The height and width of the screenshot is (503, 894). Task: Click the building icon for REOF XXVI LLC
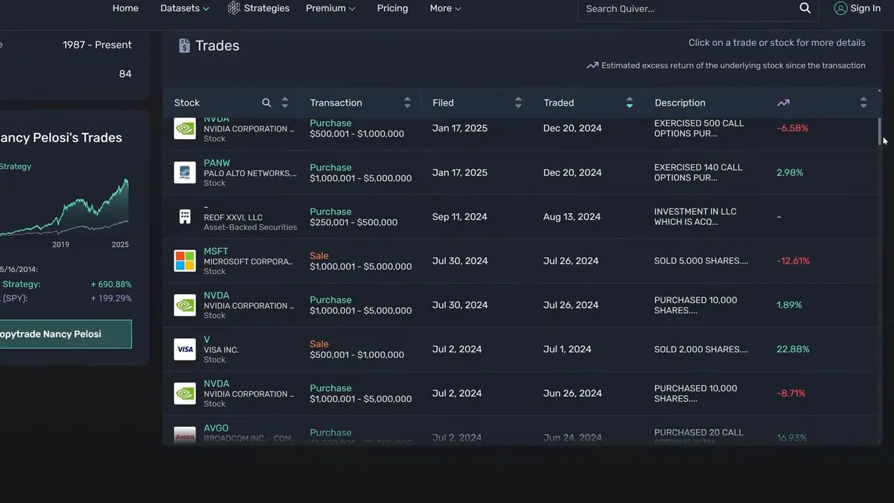pos(184,216)
